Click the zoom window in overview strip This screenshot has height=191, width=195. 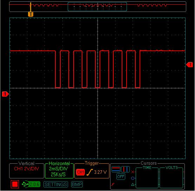point(97,7)
